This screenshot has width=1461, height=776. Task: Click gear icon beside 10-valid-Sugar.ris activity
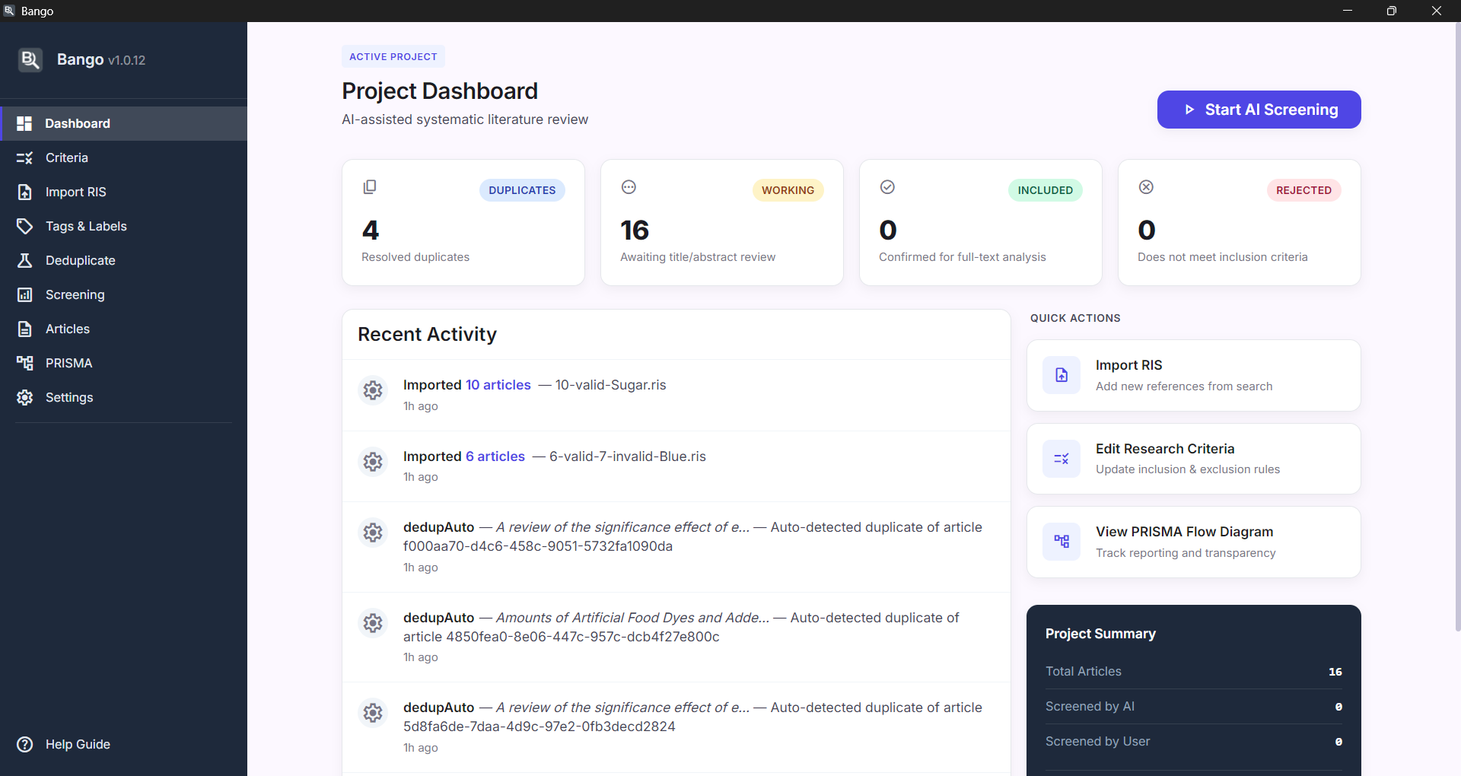tap(373, 390)
